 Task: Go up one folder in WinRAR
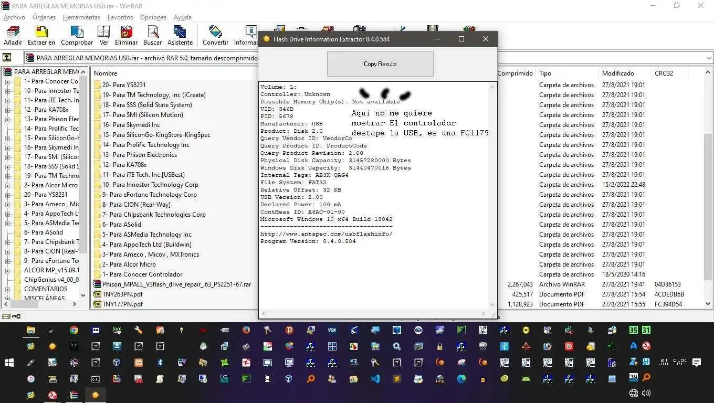[x=7, y=58]
